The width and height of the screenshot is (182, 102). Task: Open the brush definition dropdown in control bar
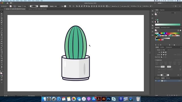coord(49,6)
